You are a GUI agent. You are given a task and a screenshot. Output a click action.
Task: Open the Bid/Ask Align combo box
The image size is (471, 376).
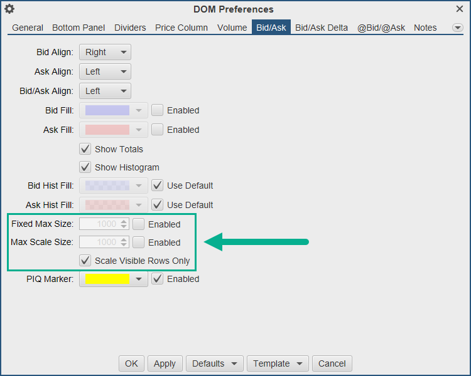click(x=105, y=91)
